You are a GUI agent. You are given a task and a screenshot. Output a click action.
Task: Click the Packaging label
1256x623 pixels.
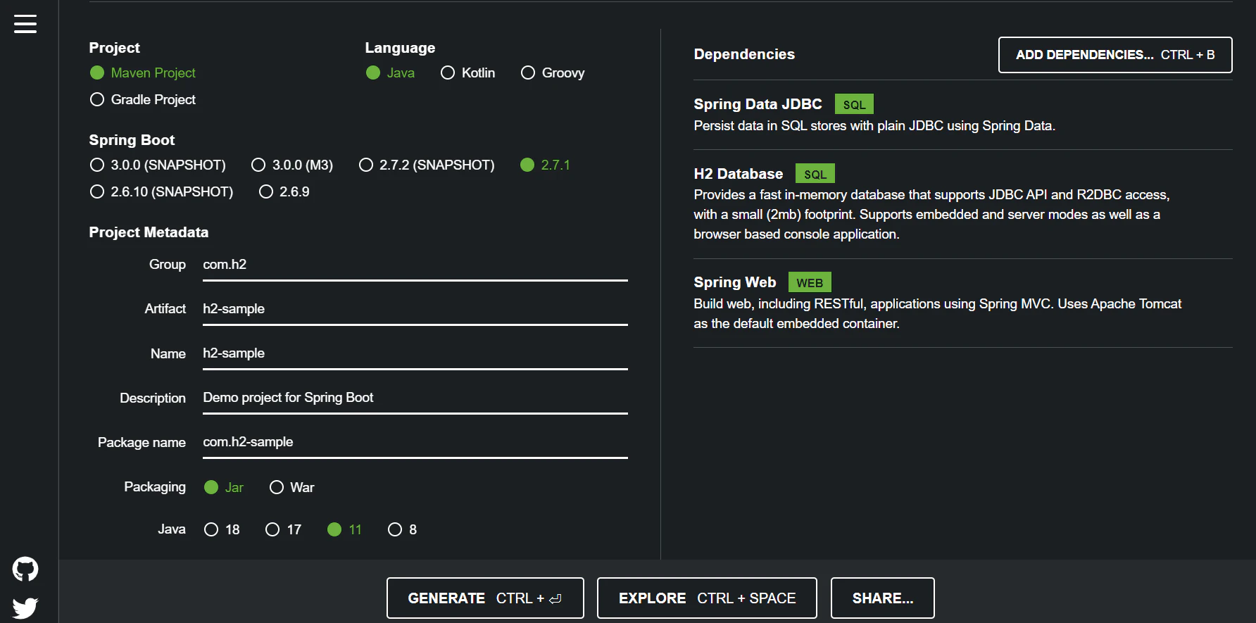coord(155,487)
